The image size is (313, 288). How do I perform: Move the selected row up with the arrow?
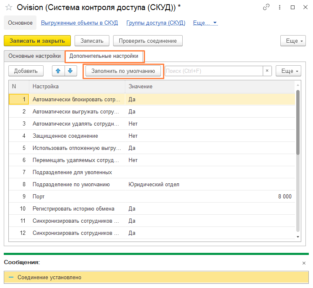coord(58,71)
